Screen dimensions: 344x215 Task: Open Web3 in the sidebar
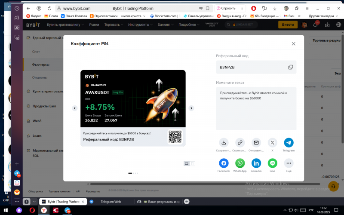pyautogui.click(x=37, y=121)
